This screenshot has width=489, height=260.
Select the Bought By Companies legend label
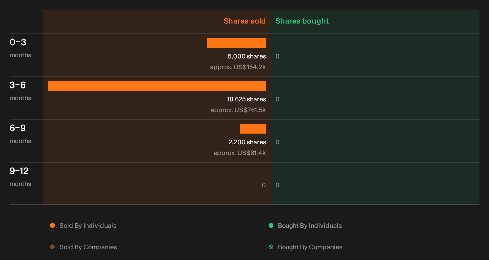pos(310,247)
